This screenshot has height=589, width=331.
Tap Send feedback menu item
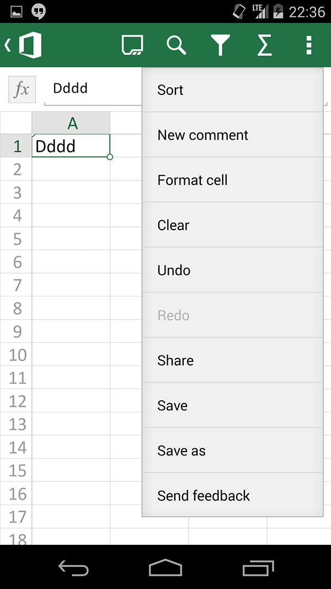[x=233, y=495]
